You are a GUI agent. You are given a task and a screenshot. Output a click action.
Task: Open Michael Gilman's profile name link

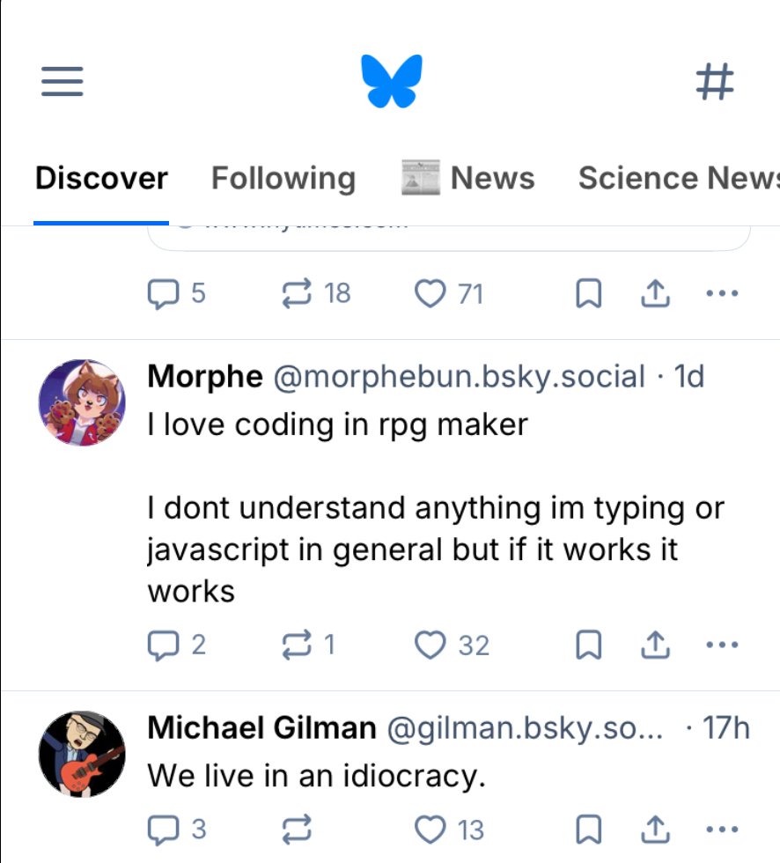[x=261, y=728]
